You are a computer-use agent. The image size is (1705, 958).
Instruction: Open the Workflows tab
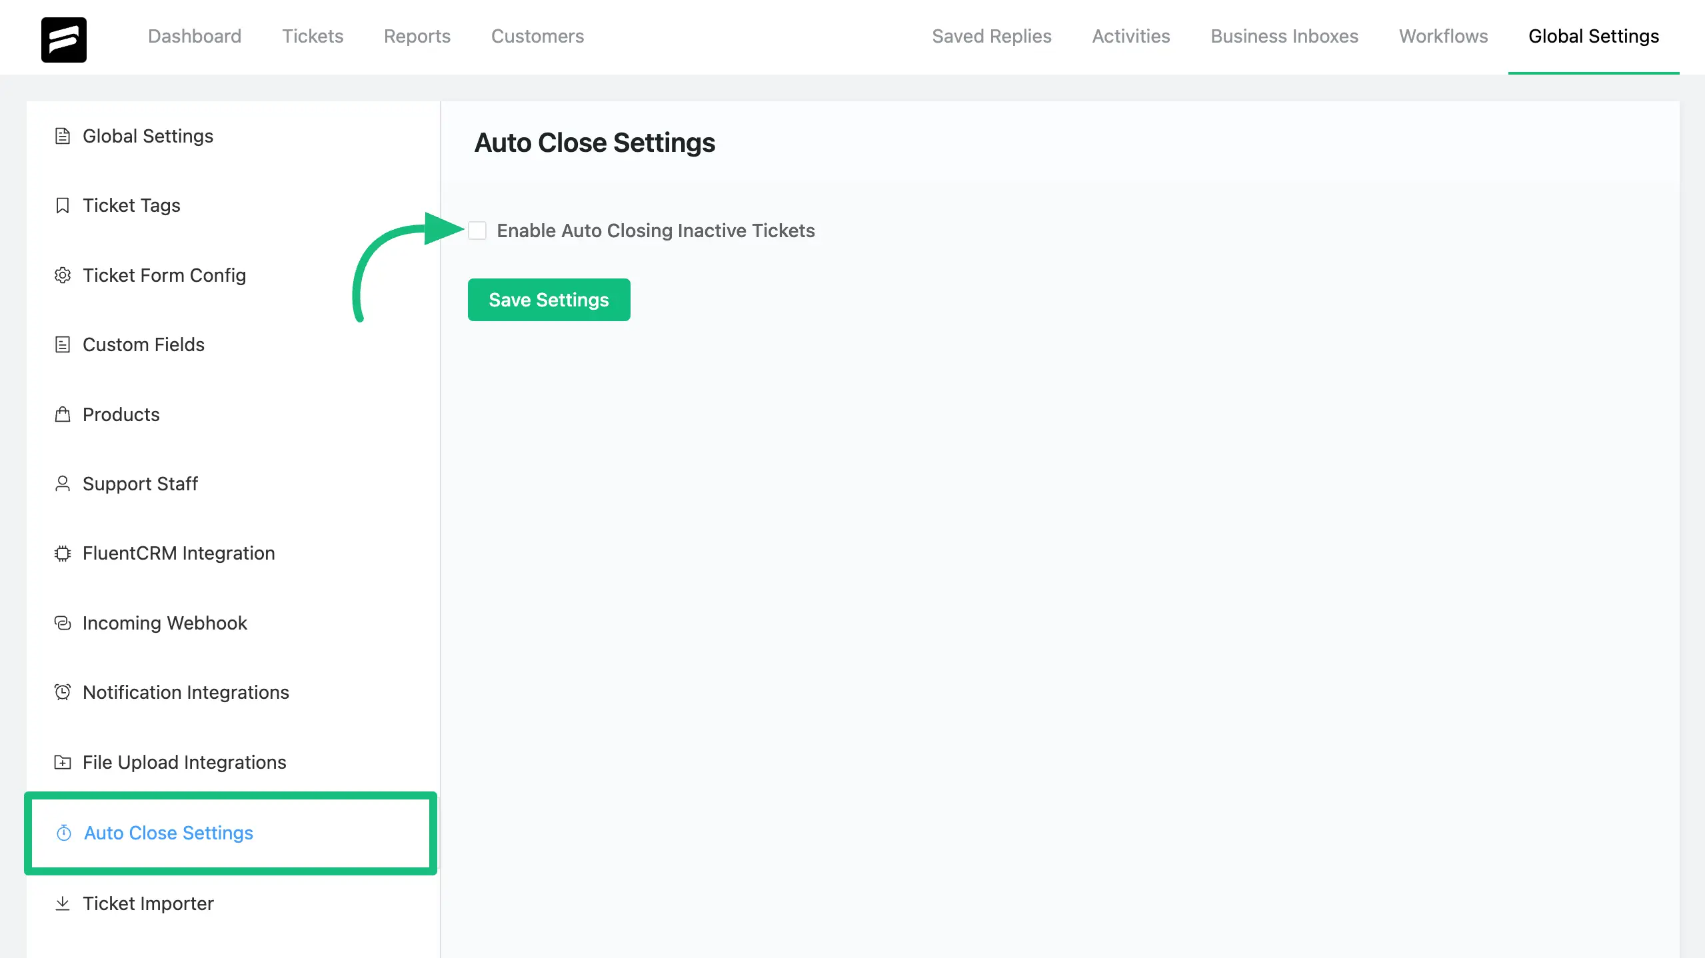coord(1443,36)
